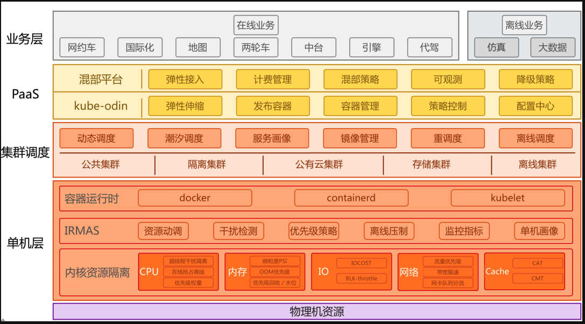585x324 pixels.
Task: Click the 离线调度 block
Action: coord(535,138)
